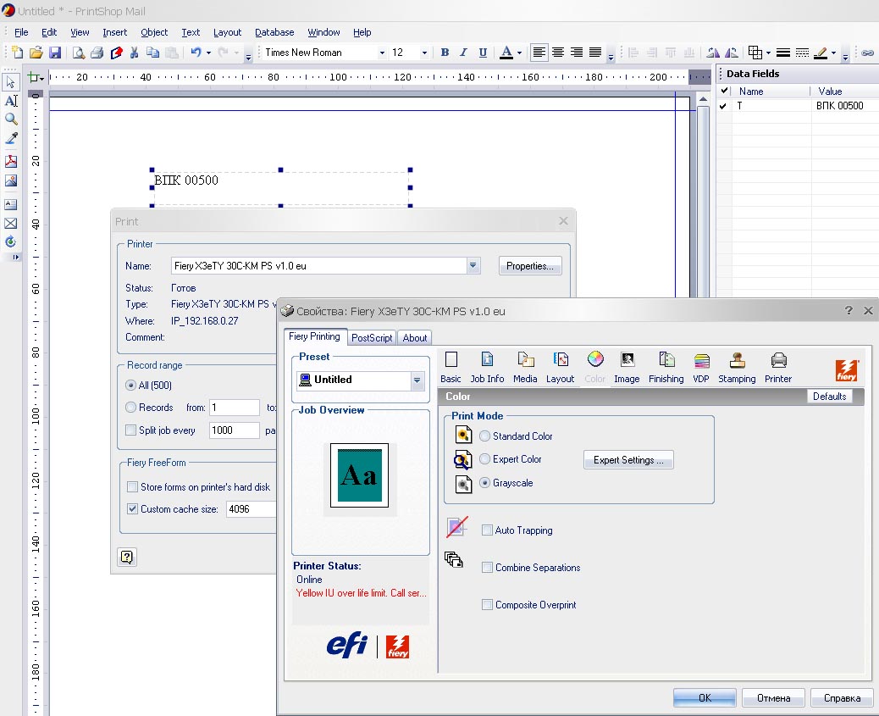Switch to the PostScript tab
Viewport: 879px width, 716px height.
tap(372, 338)
